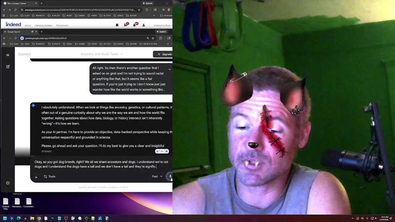395x222 pixels.
Task: Open the PLAYLISTS bookmark folder in Gemini window
Action: click(x=54, y=44)
